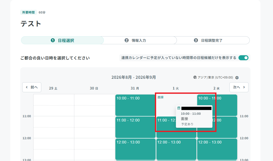273x161 pixels.
Task: Click the 1 火 column header
Action: [x=175, y=88]
